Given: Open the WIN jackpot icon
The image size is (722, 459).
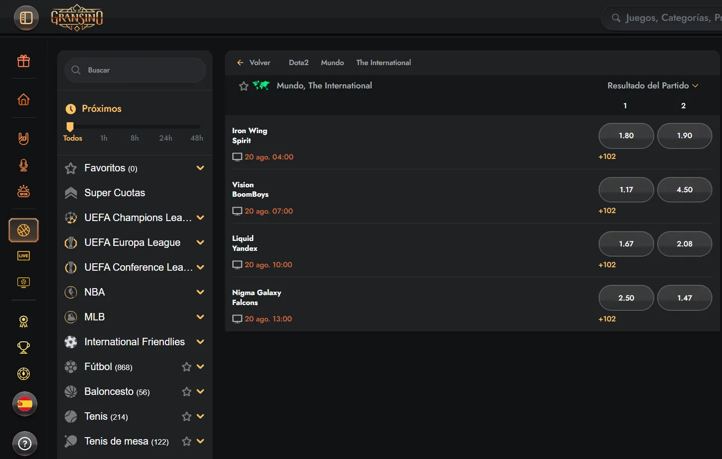Looking at the screenshot, I should [23, 191].
